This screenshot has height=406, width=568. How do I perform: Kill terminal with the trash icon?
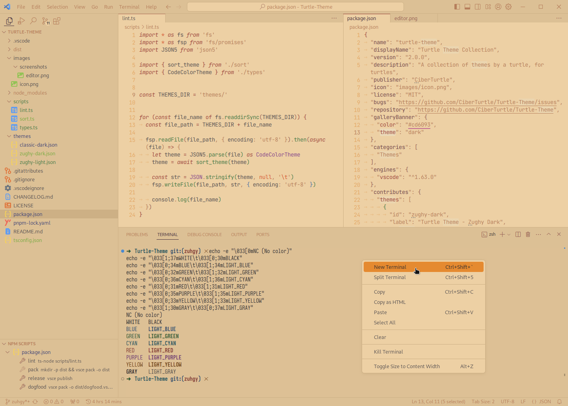[x=528, y=234]
